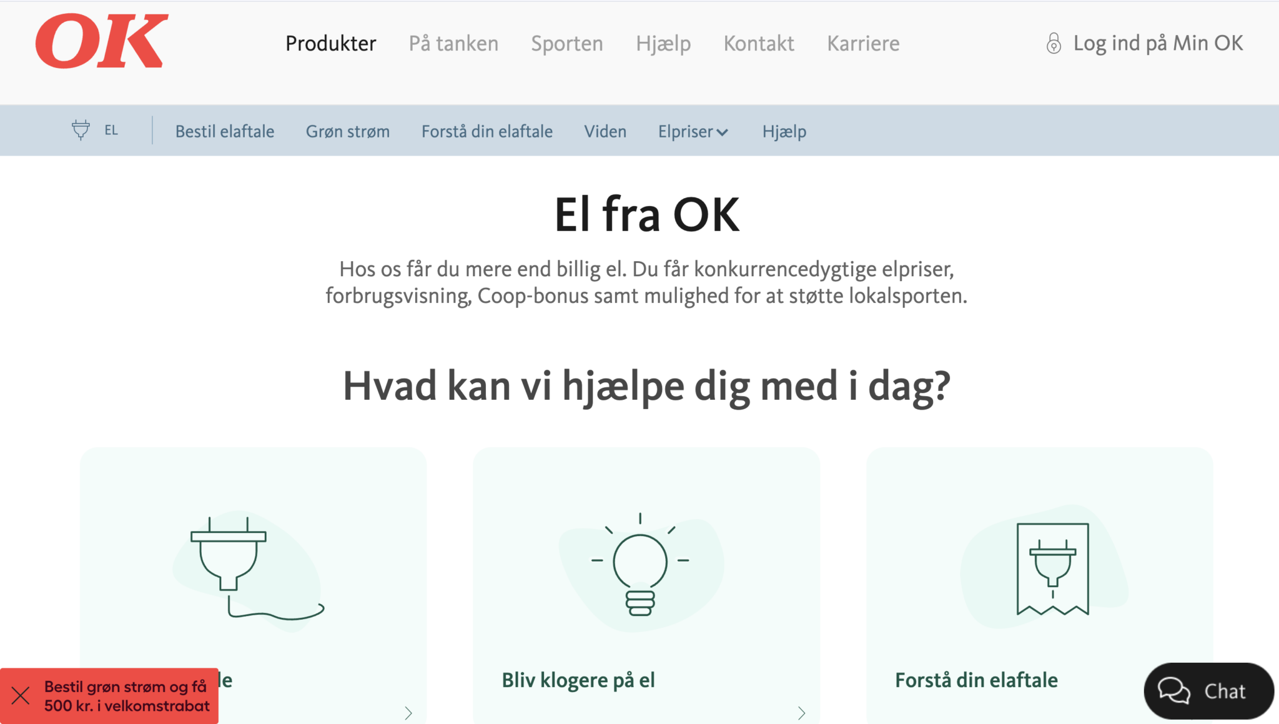Click the receipt icon on Forstå din elaftale card

[1054, 568]
